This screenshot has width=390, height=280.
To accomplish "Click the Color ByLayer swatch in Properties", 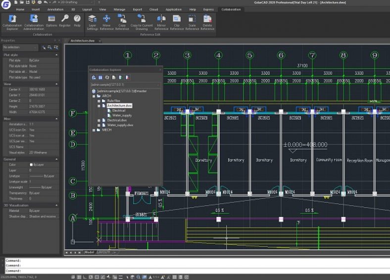I will [31, 165].
